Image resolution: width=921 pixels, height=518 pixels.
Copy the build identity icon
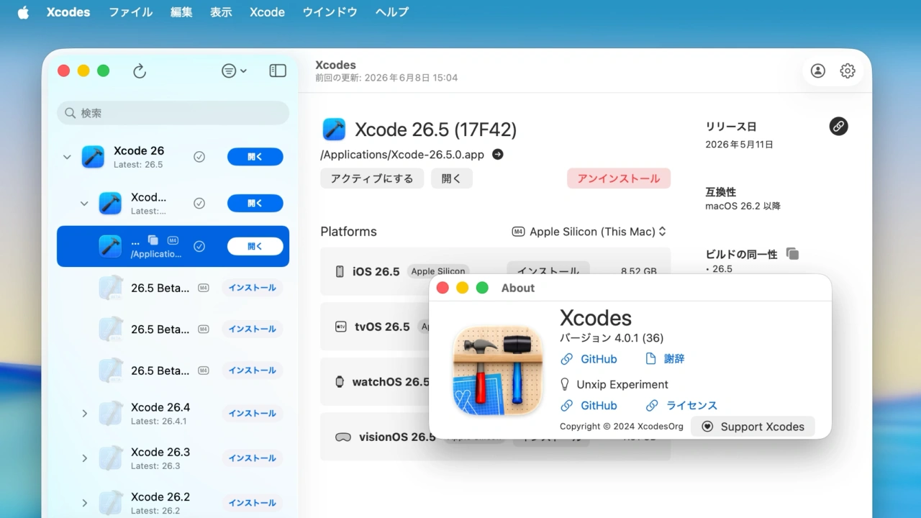tap(792, 254)
